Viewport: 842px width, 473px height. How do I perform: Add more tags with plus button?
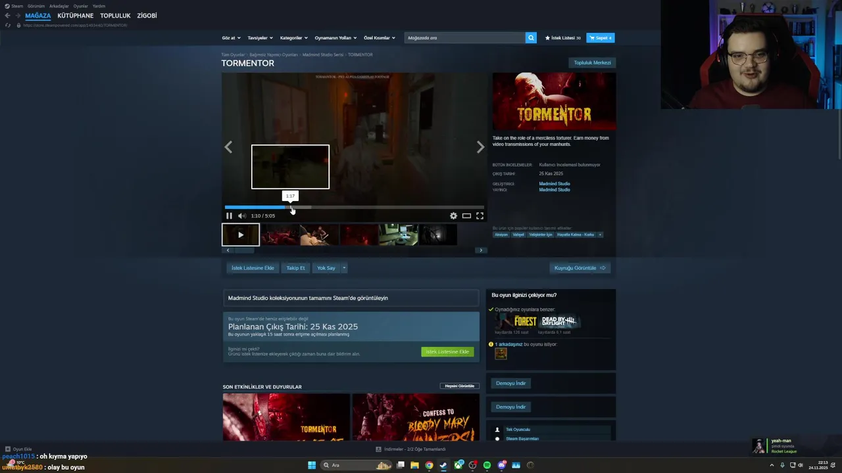tap(600, 235)
